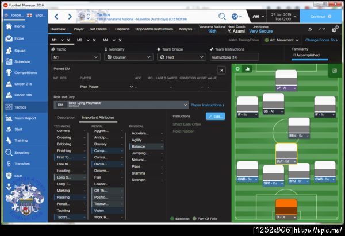
Task: Expand M2 tactic tab arrow
Action: (x=88, y=40)
